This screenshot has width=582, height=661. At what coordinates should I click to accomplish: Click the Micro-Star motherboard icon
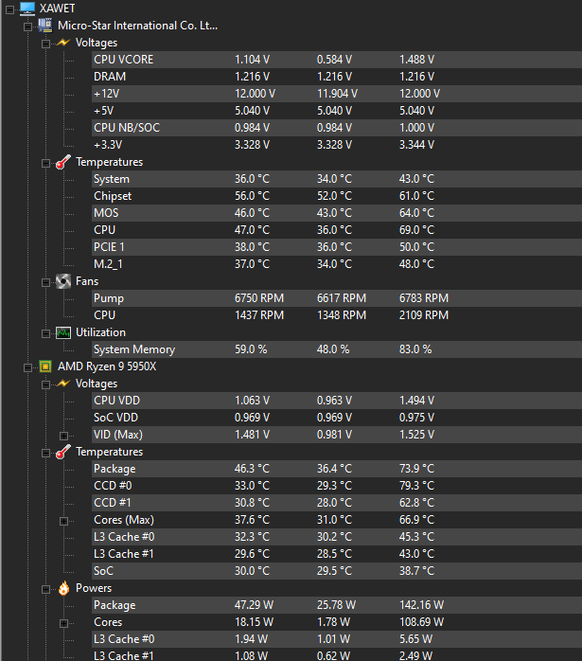(x=45, y=26)
